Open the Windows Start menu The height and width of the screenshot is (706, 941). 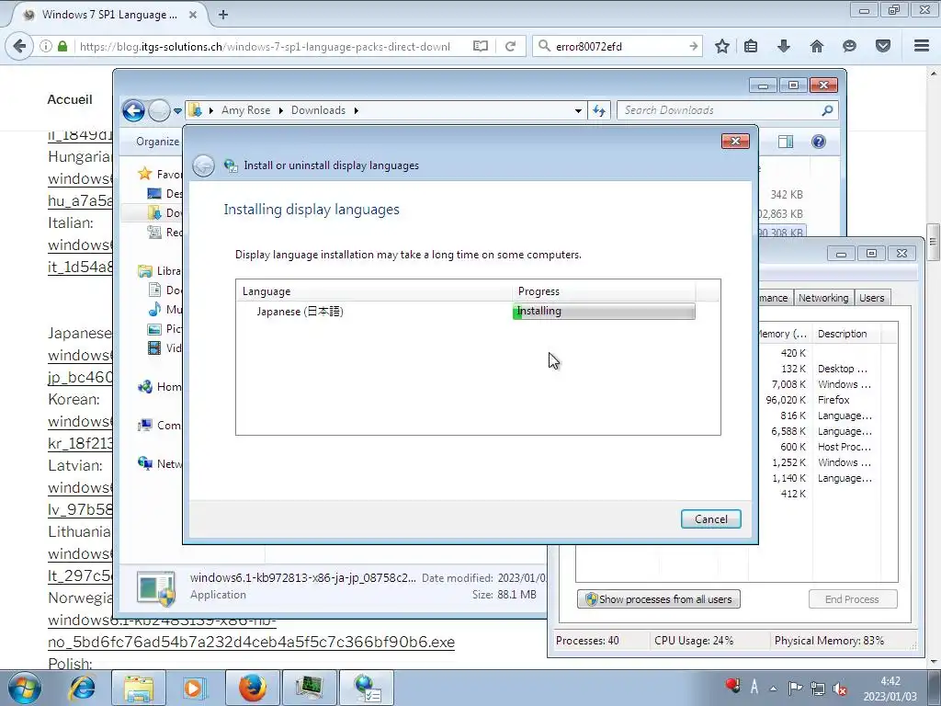click(24, 688)
